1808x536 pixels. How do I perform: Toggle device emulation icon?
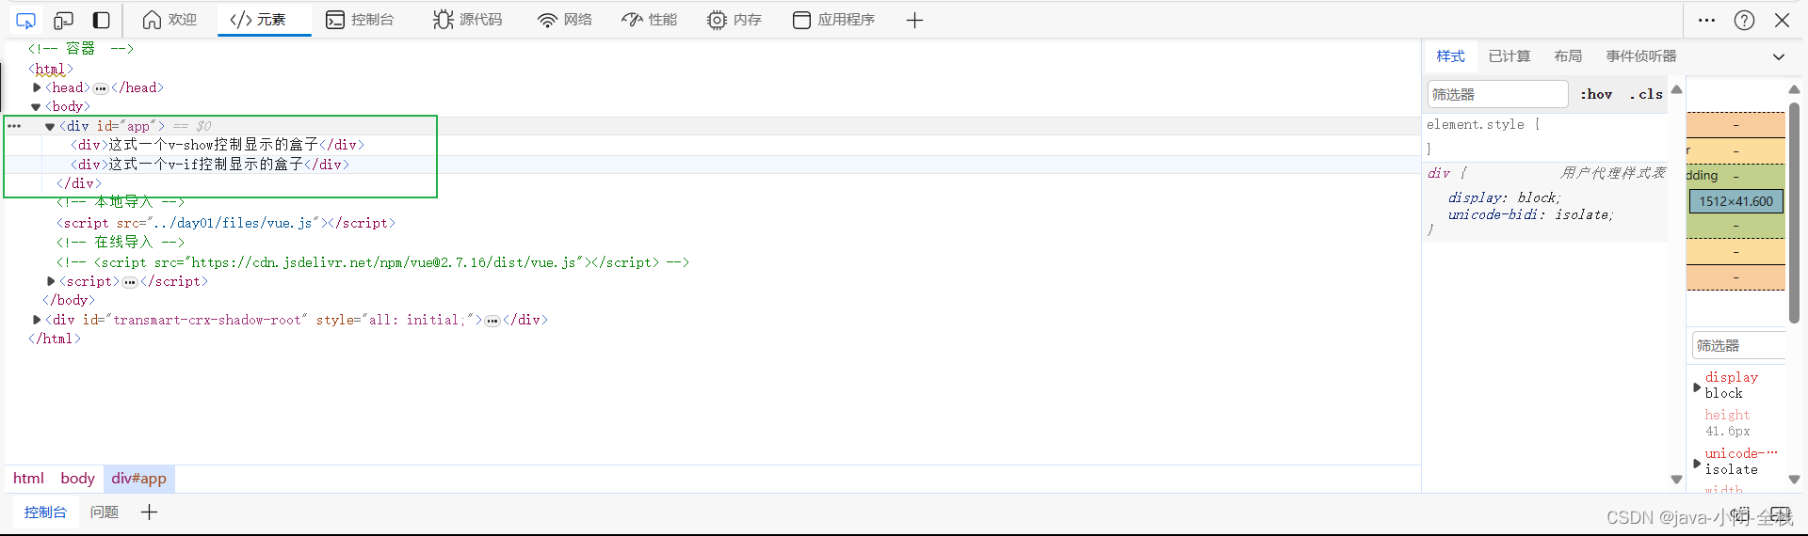[63, 20]
